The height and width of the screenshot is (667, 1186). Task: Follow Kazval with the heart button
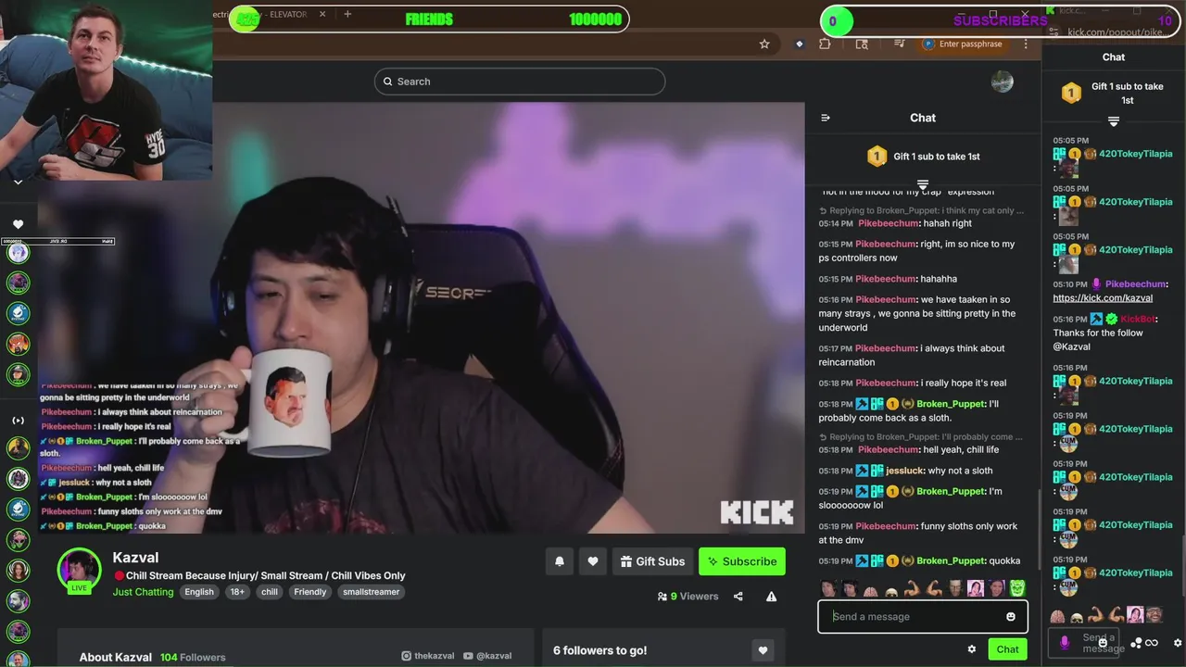click(593, 561)
